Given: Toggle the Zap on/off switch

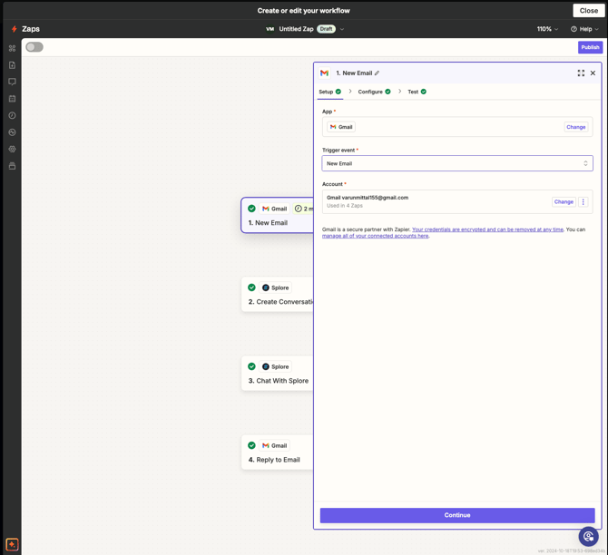Looking at the screenshot, I should (34, 47).
